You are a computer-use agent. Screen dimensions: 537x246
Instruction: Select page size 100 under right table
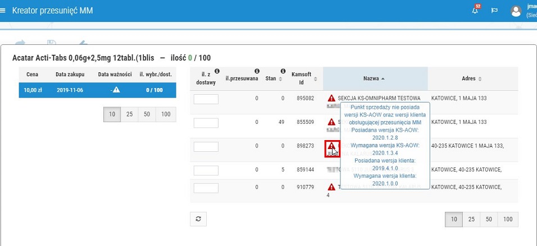[x=508, y=219]
